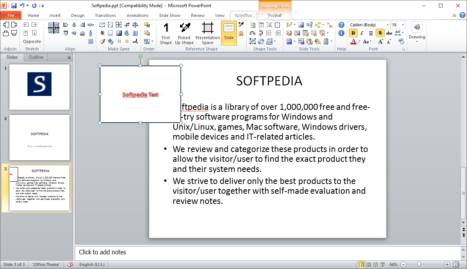Click the spell check icon in status bar

pos(70,264)
